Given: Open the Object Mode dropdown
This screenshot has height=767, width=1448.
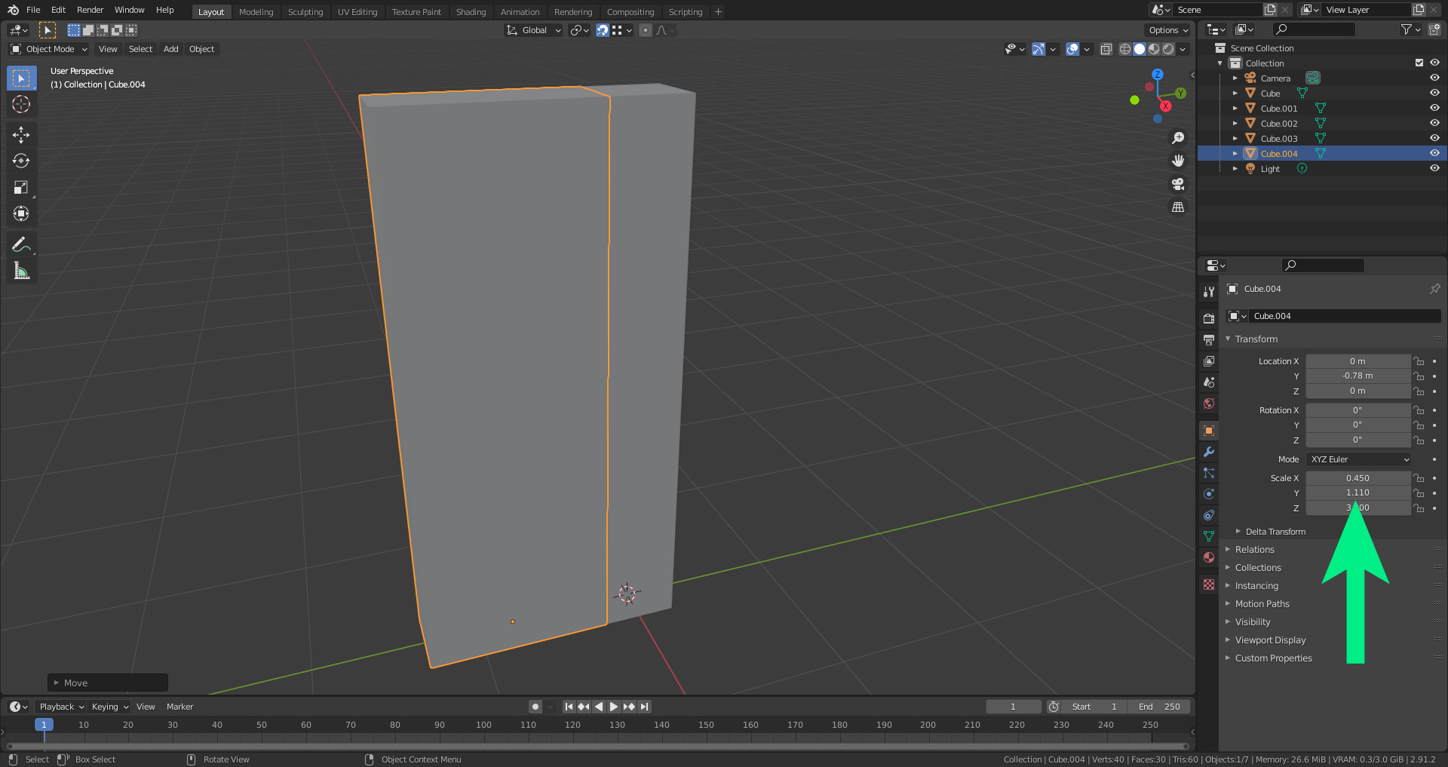Looking at the screenshot, I should click(49, 49).
